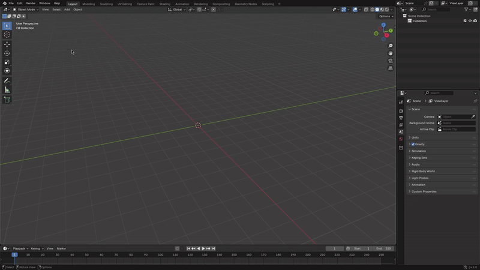Expand the Audio panel
The image size is (480, 270).
point(442,164)
